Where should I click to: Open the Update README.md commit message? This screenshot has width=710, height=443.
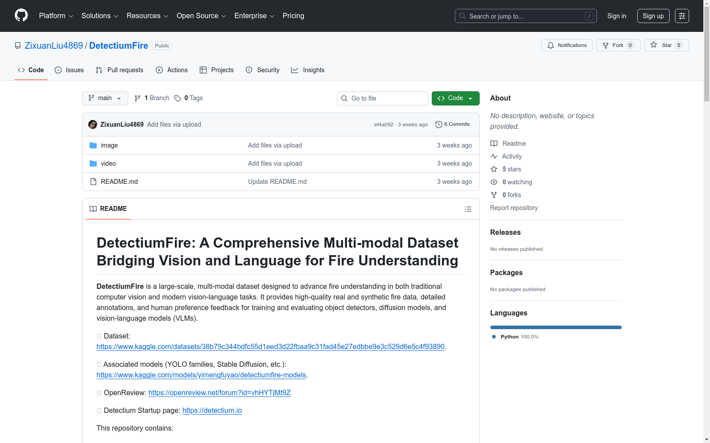point(277,182)
